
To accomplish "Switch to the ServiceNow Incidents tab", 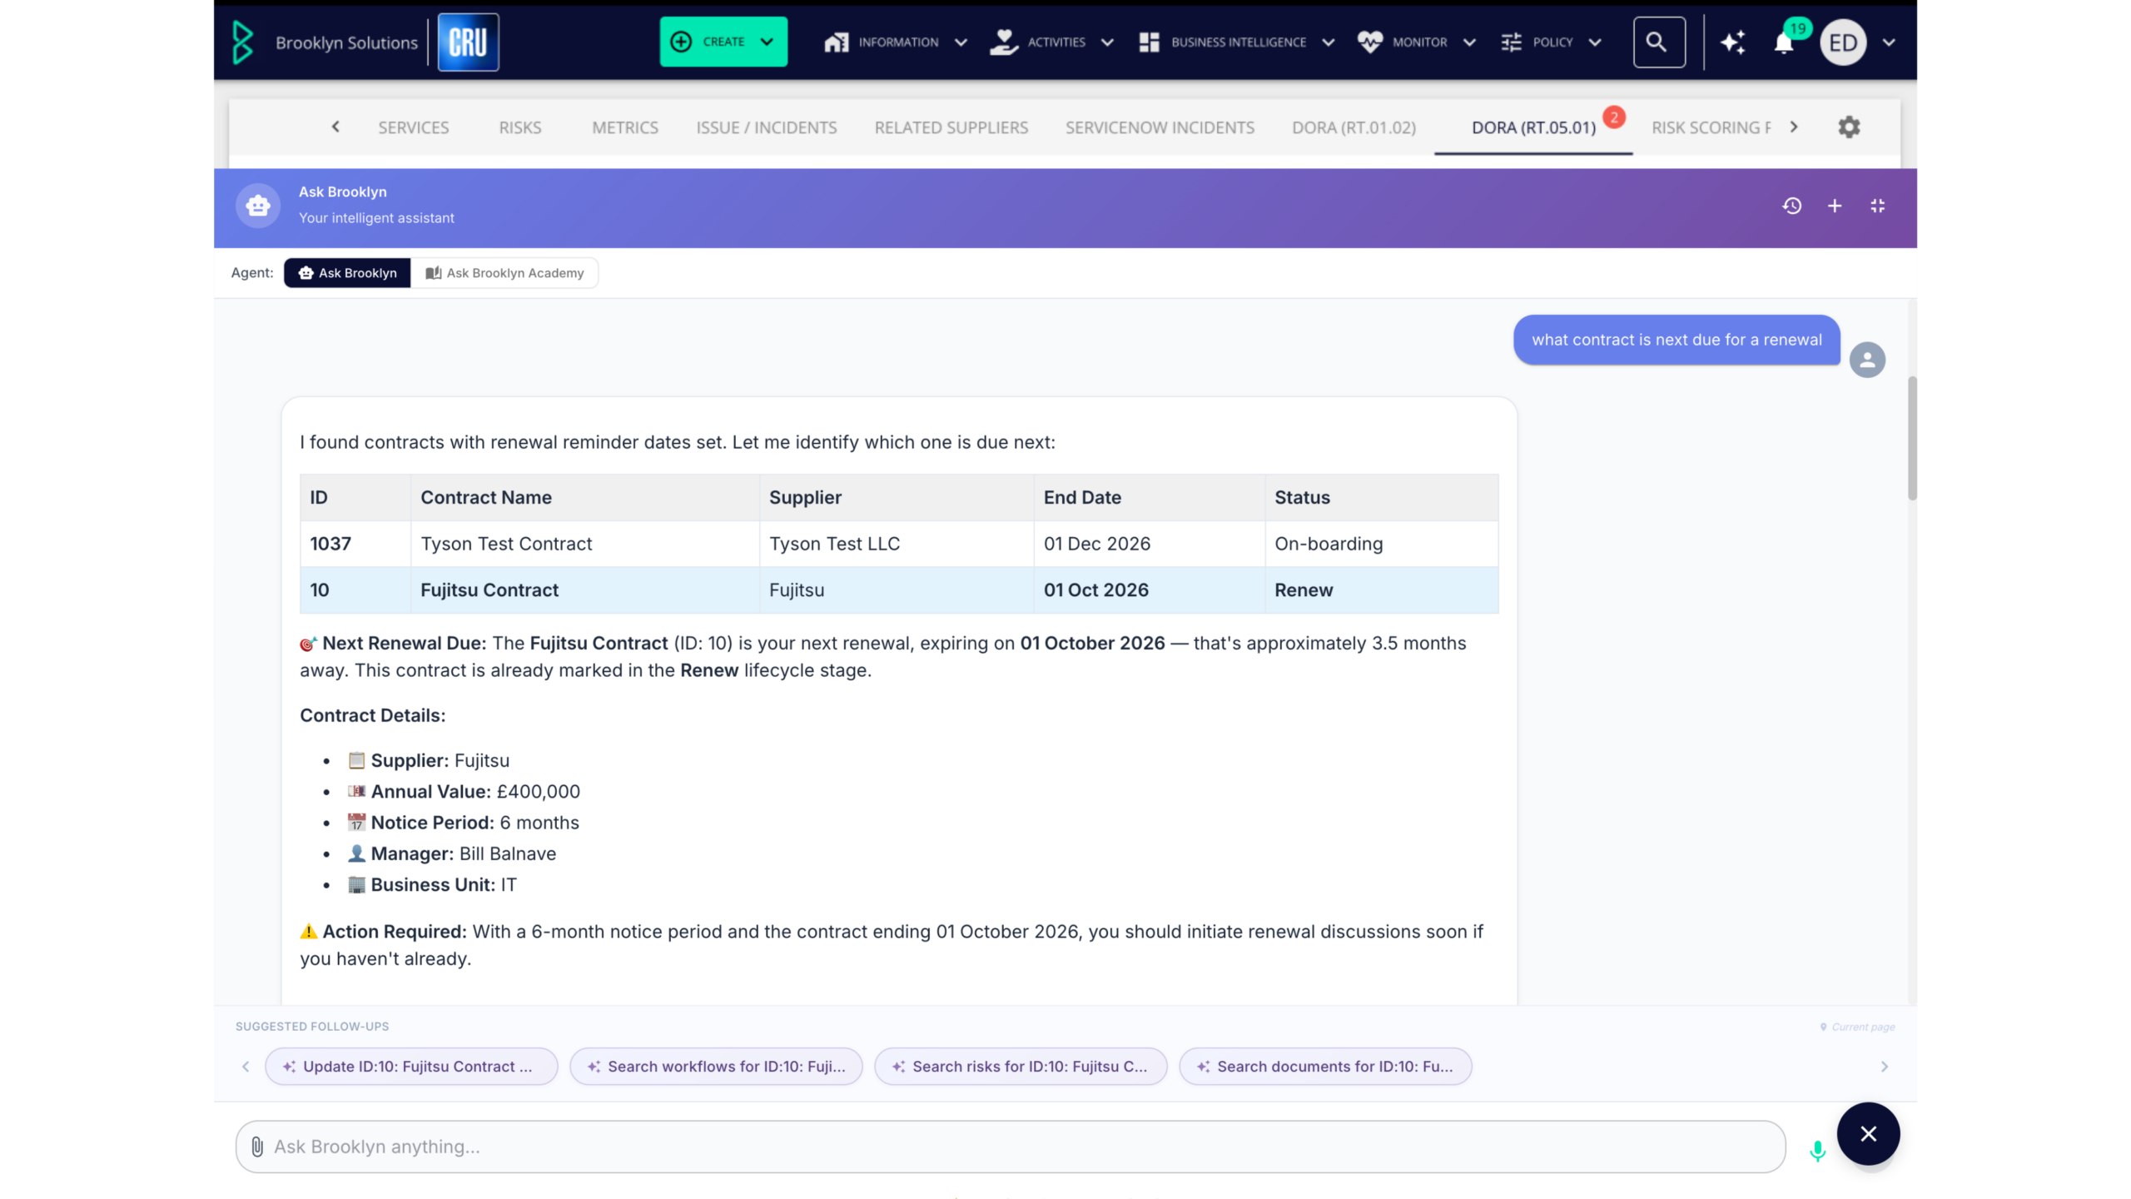I will click(1160, 127).
